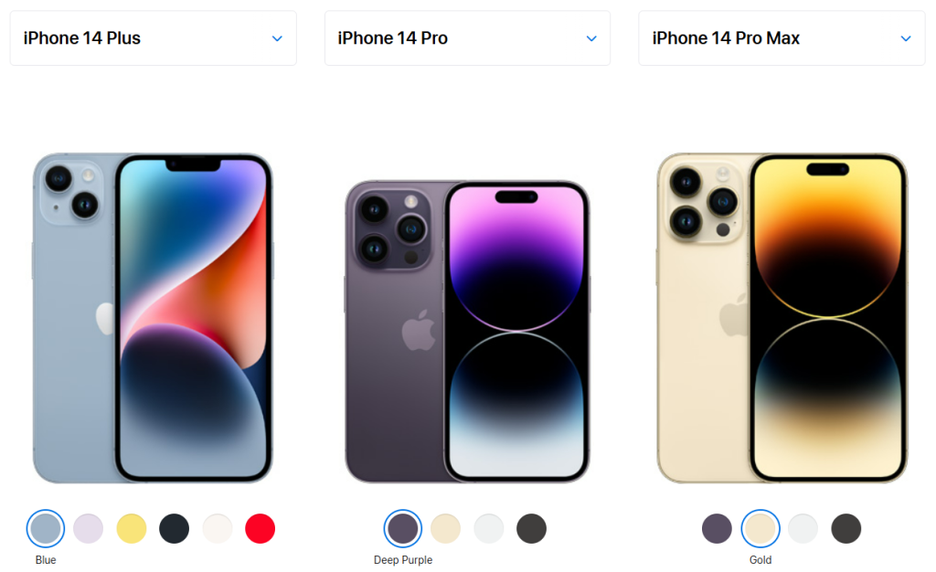This screenshot has height=572, width=936.
Task: Click the gold iPhone 14 Pro Max image
Action: (782, 318)
